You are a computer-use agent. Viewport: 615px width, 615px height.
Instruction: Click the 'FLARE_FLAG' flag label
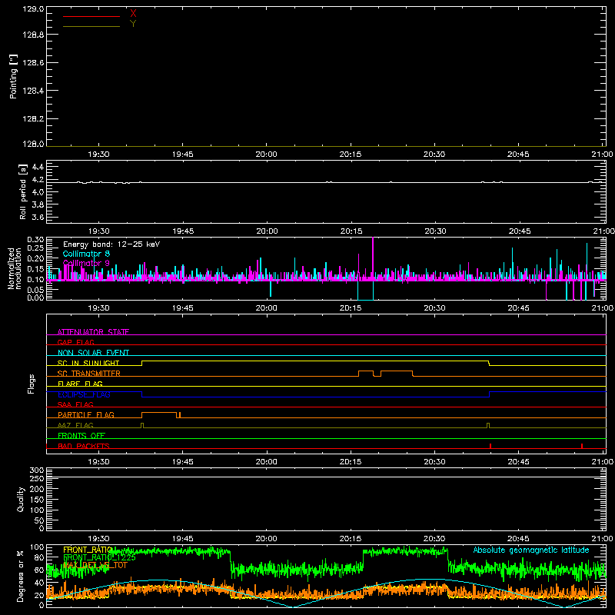tap(80, 384)
